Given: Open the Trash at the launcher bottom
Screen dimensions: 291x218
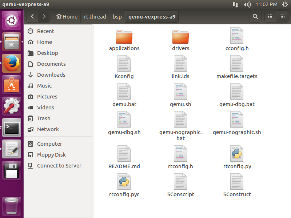Looking at the screenshot, I should [12, 206].
